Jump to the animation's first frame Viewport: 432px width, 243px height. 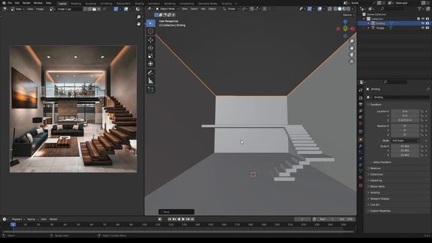pyautogui.click(x=169, y=219)
